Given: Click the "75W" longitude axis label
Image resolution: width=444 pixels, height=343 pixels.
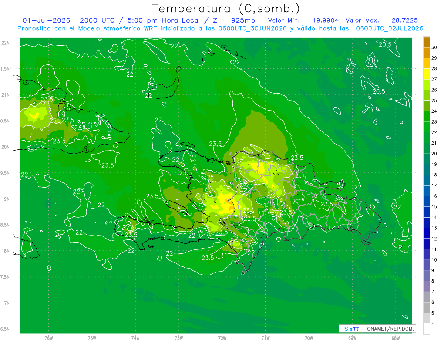Looking at the screenshot, I should [92, 338].
